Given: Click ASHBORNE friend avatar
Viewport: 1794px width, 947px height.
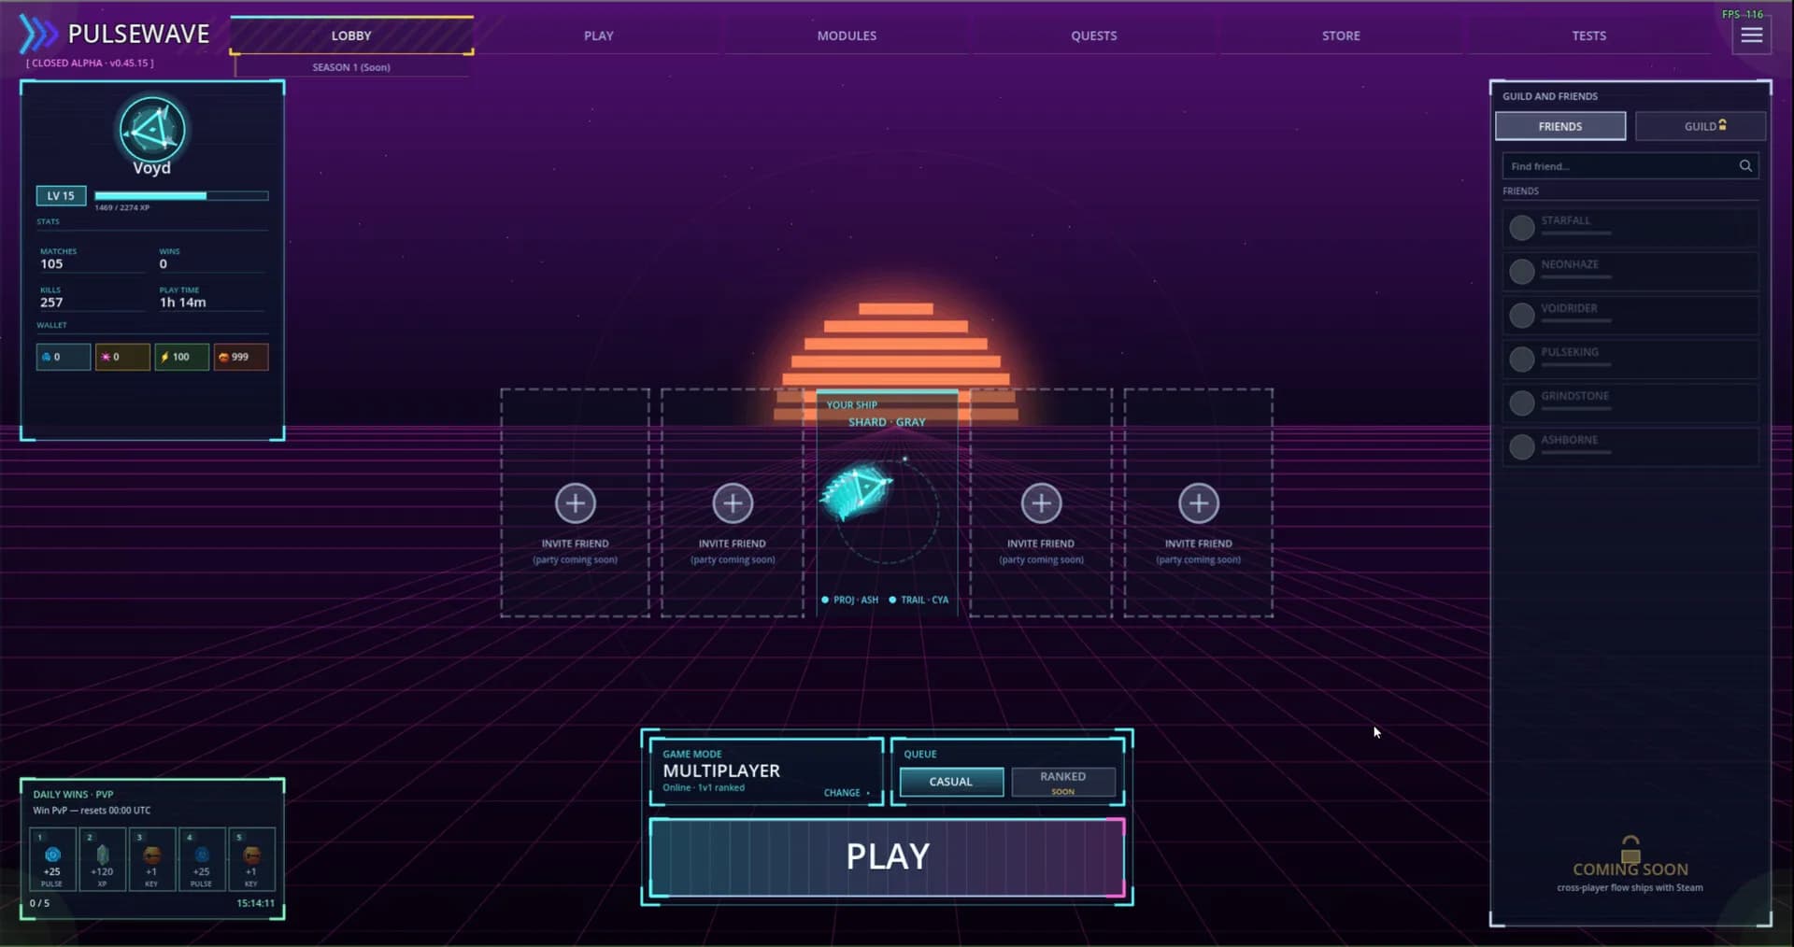Looking at the screenshot, I should click(x=1522, y=446).
